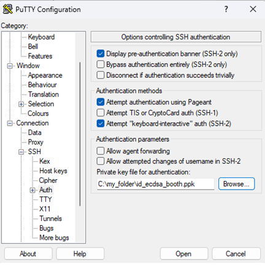
Task: Go to Colours under Window
Action: click(38, 114)
